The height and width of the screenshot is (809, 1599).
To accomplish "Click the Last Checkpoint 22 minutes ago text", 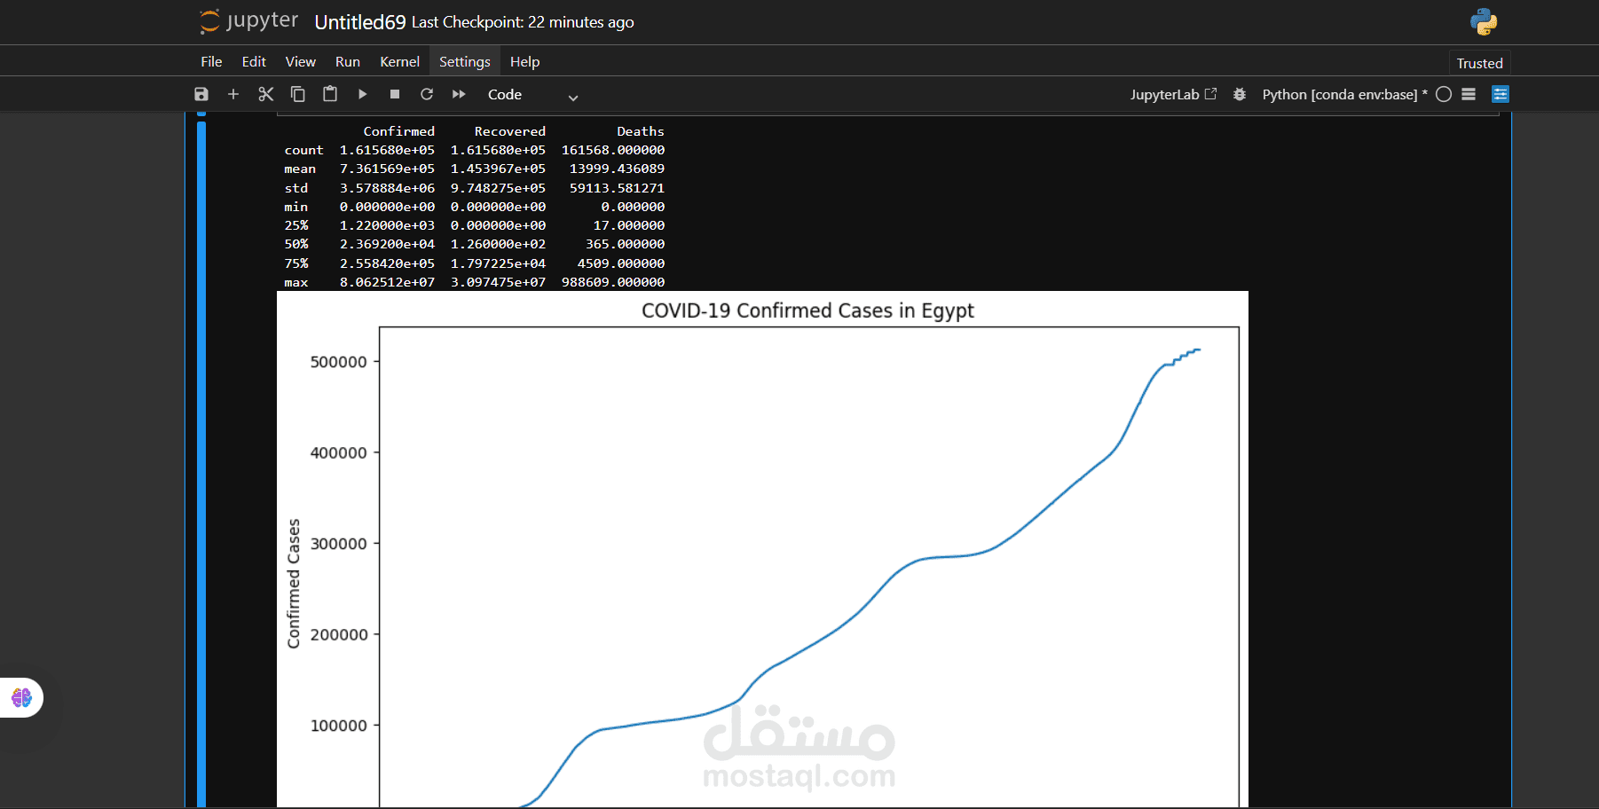I will click(523, 22).
